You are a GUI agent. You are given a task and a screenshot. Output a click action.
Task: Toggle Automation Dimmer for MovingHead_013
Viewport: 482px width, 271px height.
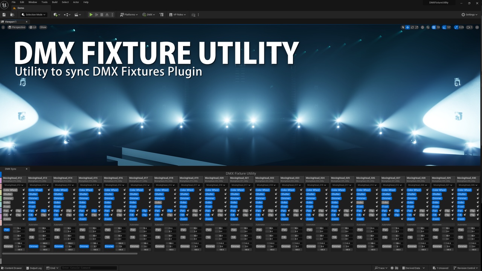point(34,246)
